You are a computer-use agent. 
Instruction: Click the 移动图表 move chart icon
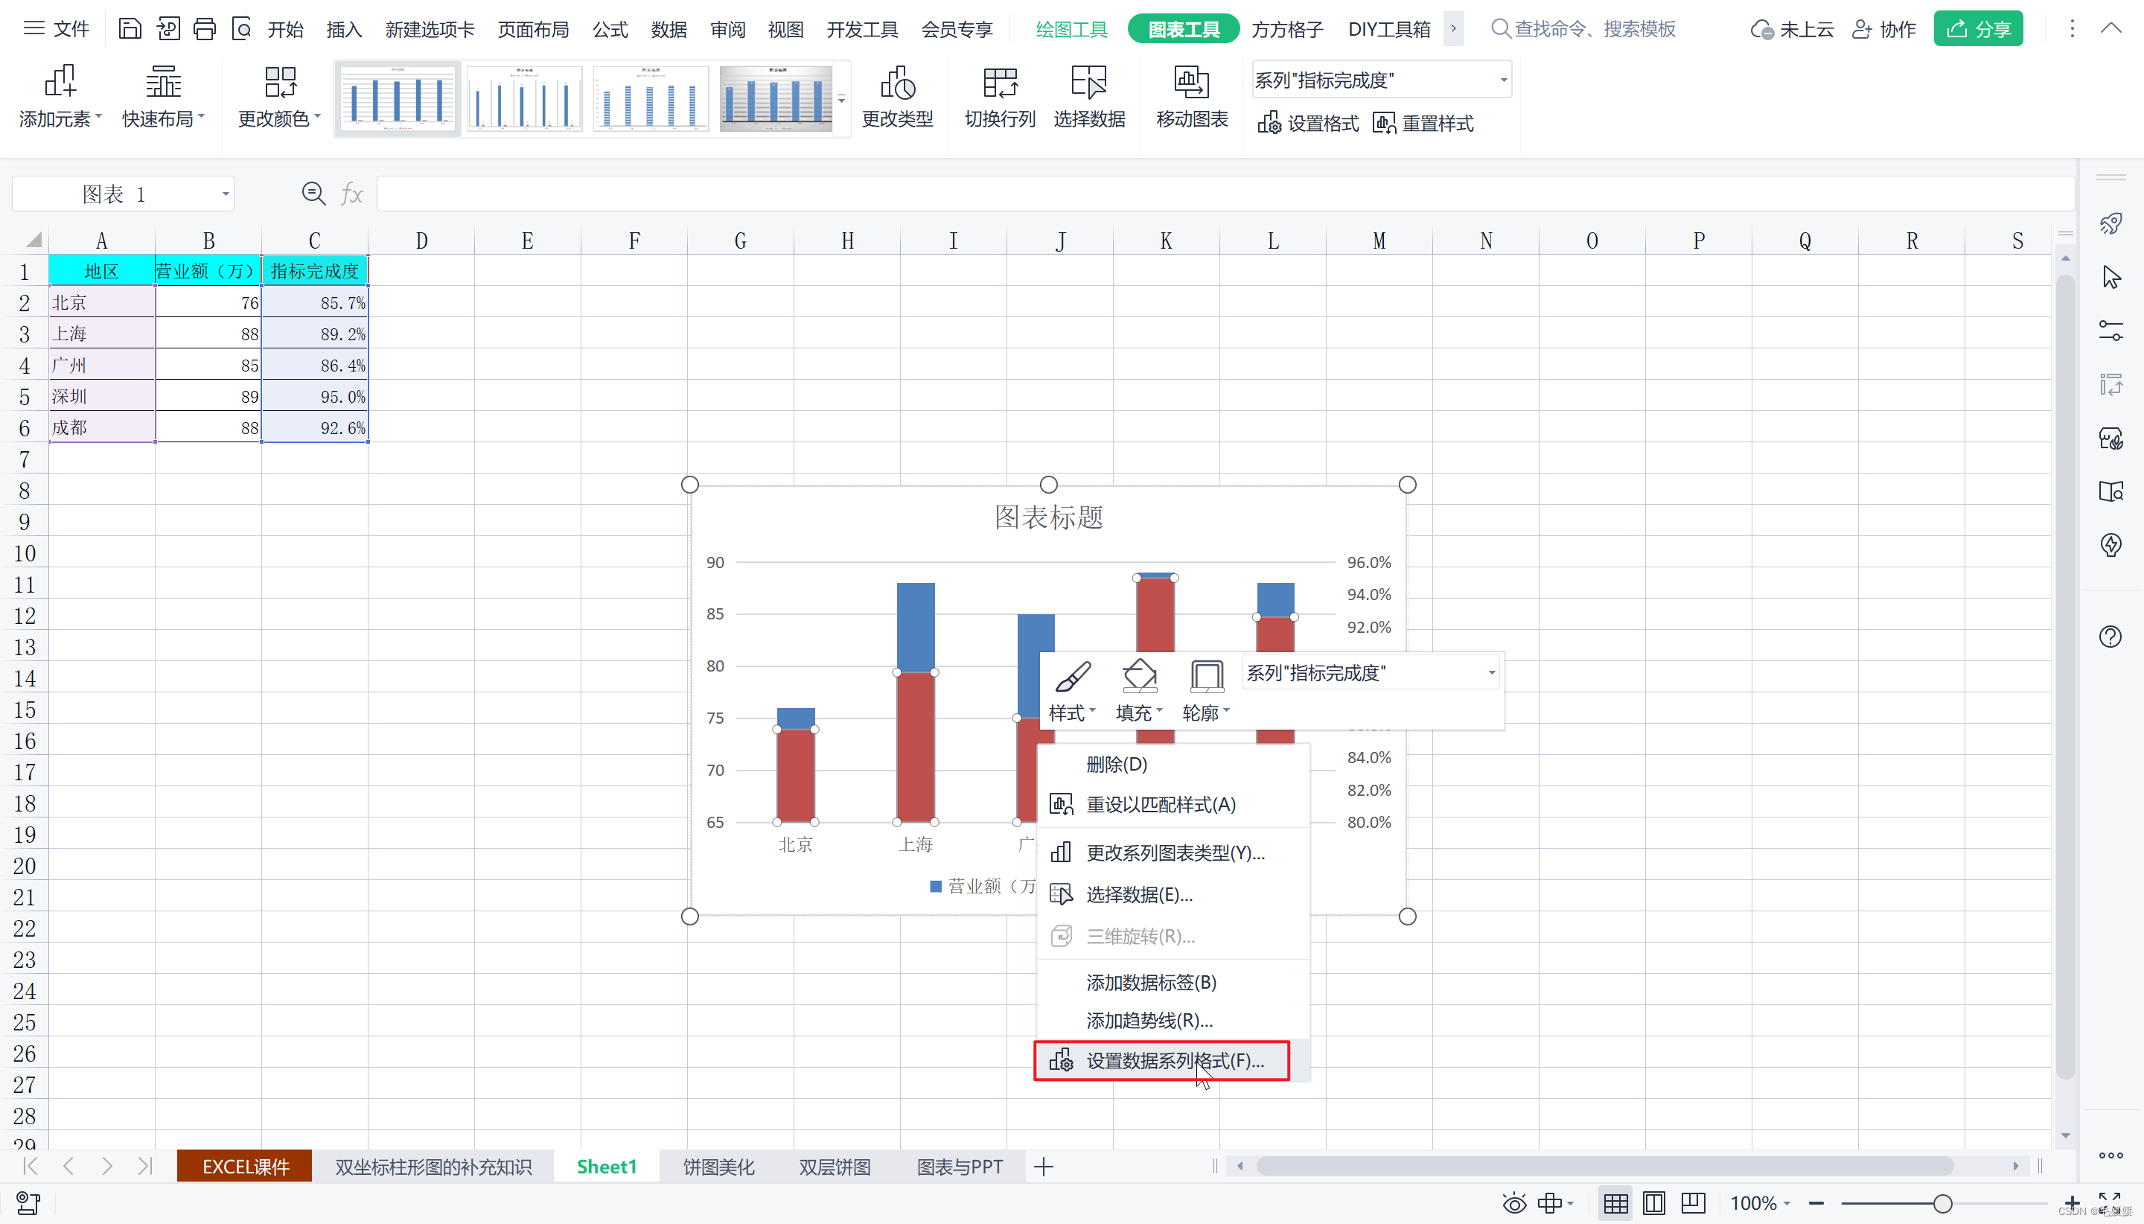click(1191, 84)
